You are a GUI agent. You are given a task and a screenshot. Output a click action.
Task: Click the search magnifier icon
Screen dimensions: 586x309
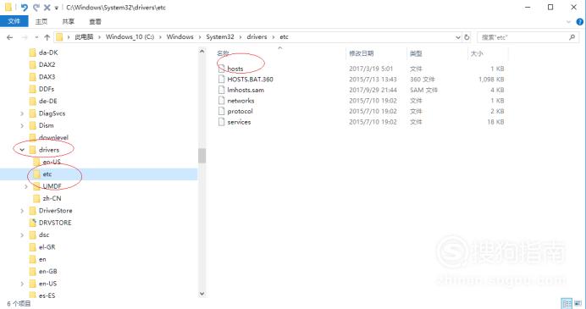point(572,37)
